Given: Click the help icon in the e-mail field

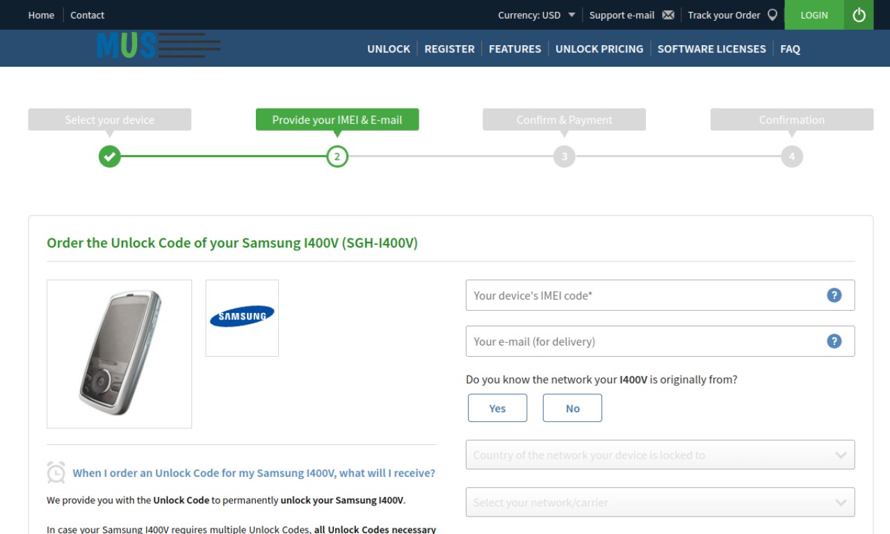Looking at the screenshot, I should 834,341.
